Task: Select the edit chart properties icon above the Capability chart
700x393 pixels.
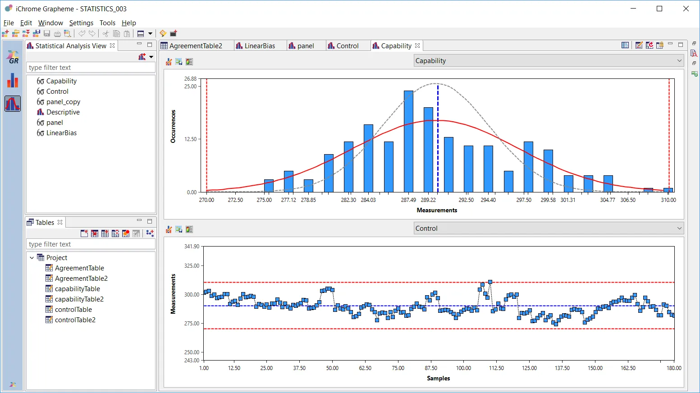Action: point(169,62)
